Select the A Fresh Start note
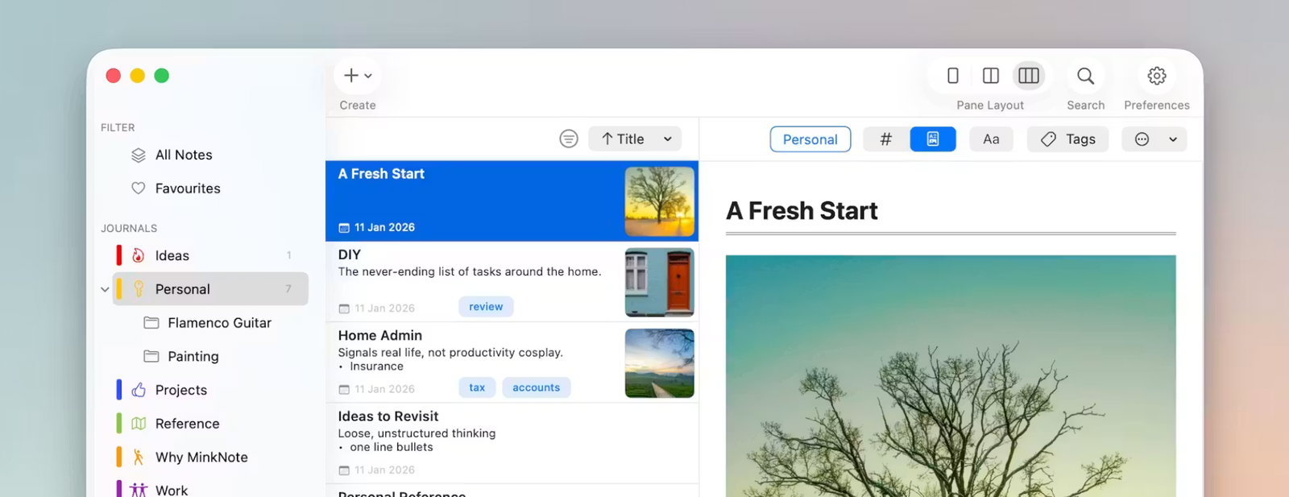The image size is (1289, 497). (x=512, y=201)
